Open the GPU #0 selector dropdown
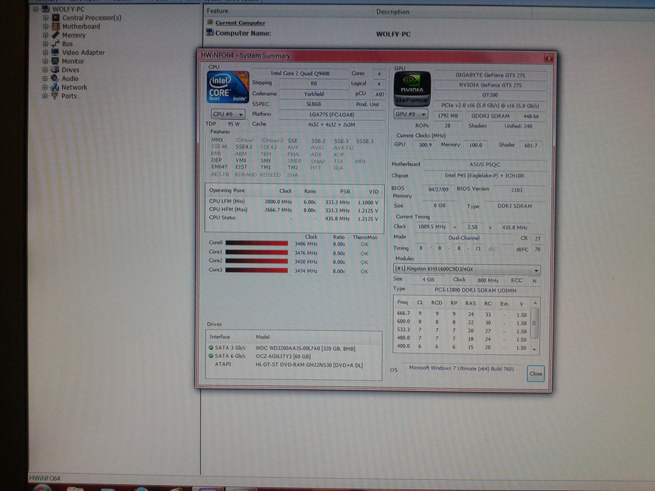This screenshot has width=655, height=491. tap(411, 114)
